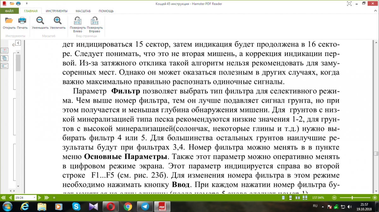This screenshot has width=379, height=212.
Task: Enable continuous page scrolling view
Action: [x=291, y=198]
